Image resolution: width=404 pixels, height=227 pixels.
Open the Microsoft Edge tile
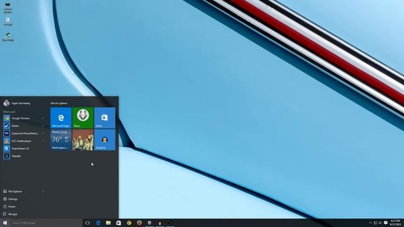click(x=61, y=118)
